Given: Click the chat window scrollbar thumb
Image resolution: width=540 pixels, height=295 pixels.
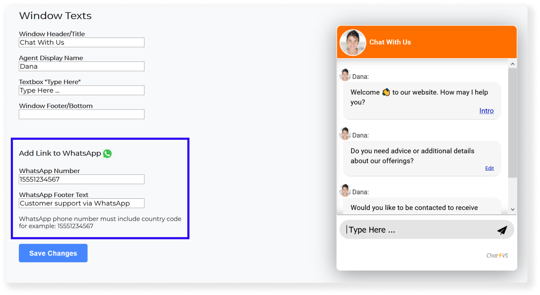Looking at the screenshot, I should (513, 123).
